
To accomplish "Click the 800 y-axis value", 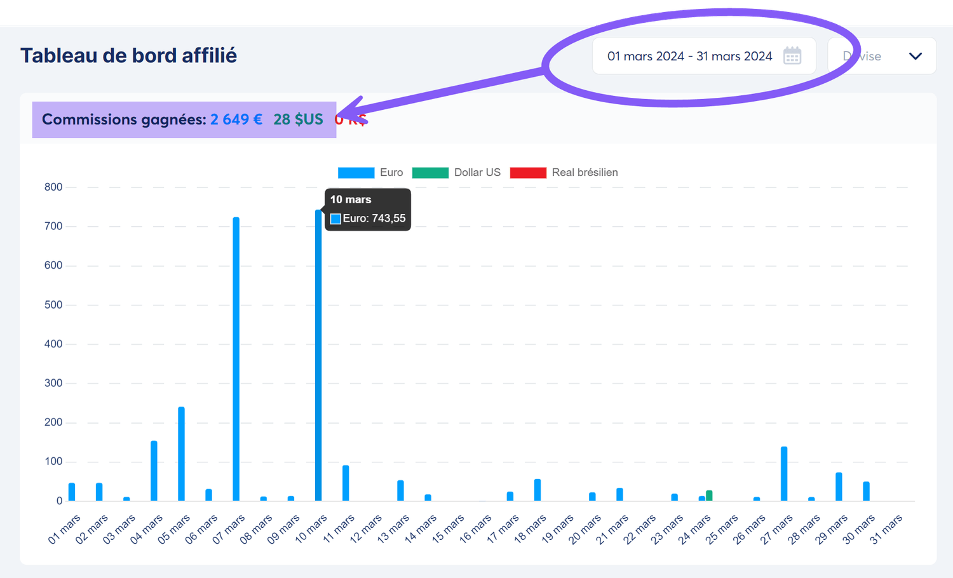I will [x=53, y=187].
